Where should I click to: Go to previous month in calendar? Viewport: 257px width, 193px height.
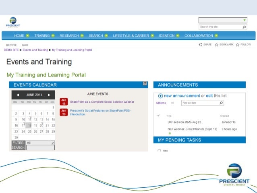click(x=18, y=95)
